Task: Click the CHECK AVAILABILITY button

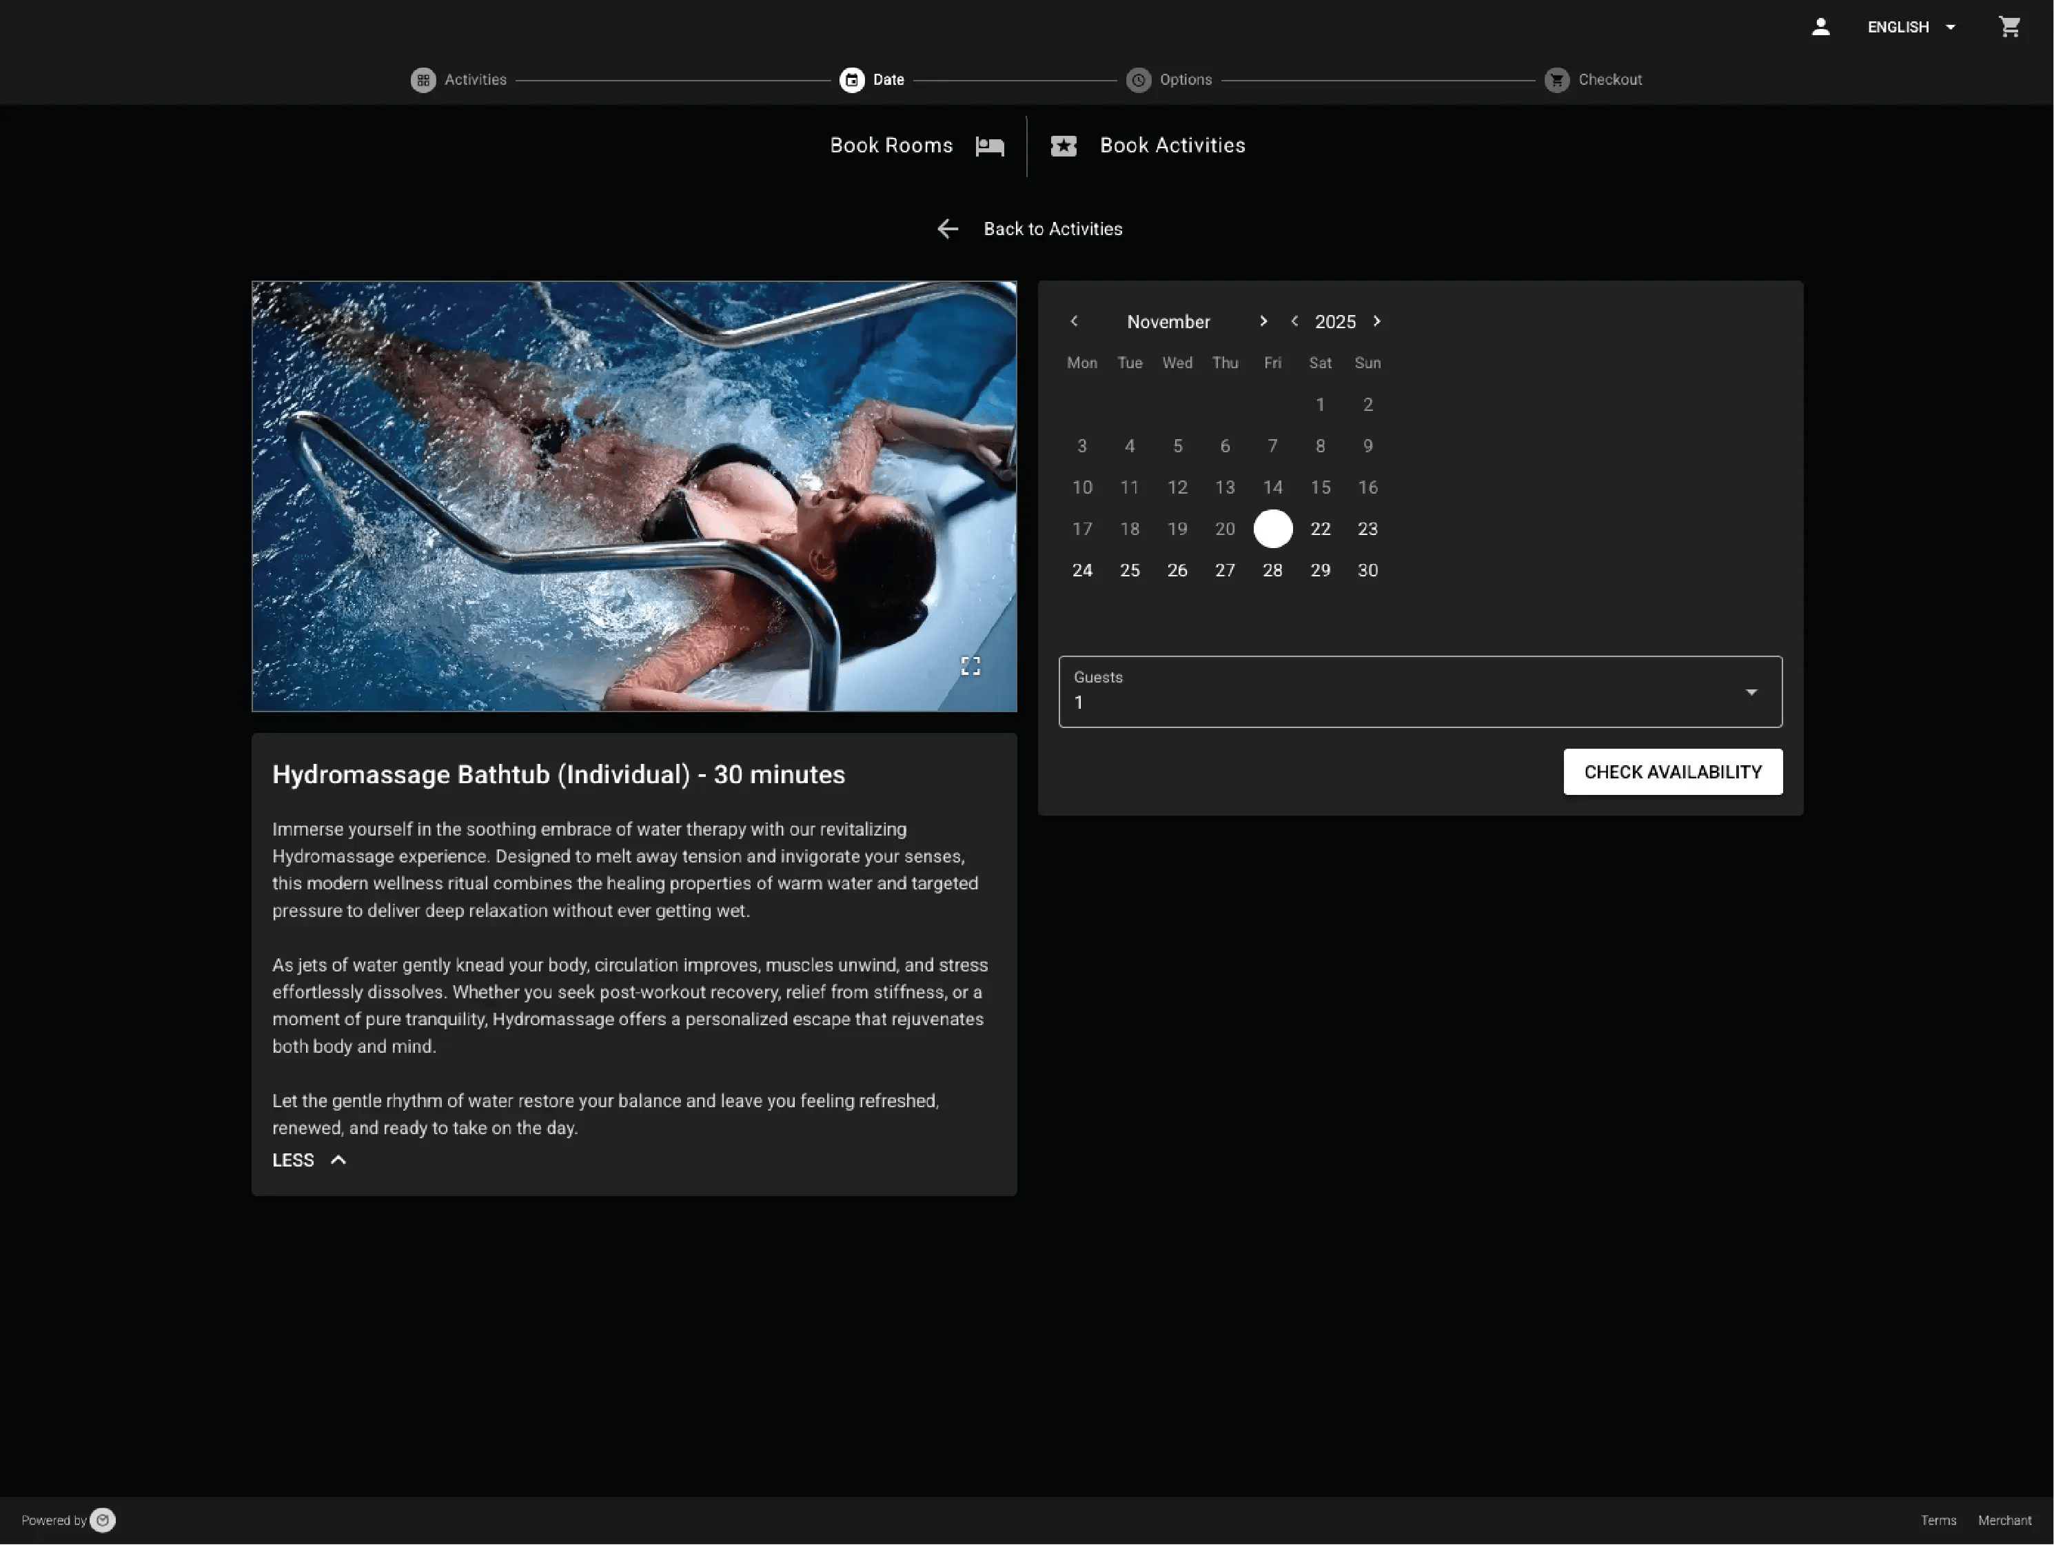Action: pyautogui.click(x=1671, y=772)
